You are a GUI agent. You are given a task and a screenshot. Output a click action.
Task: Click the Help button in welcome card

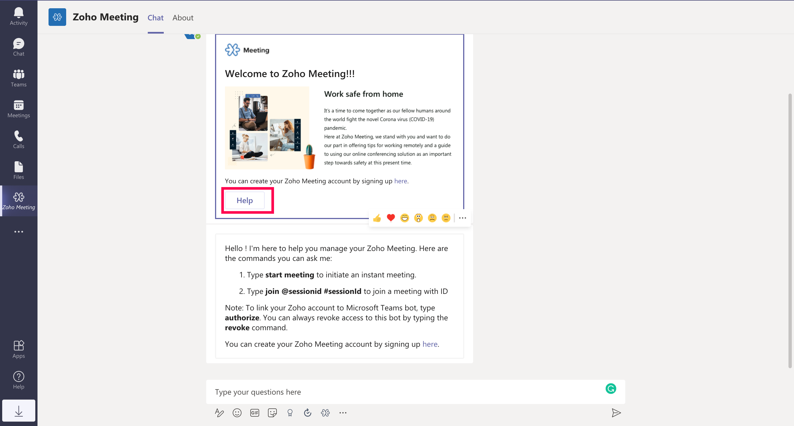click(x=245, y=200)
